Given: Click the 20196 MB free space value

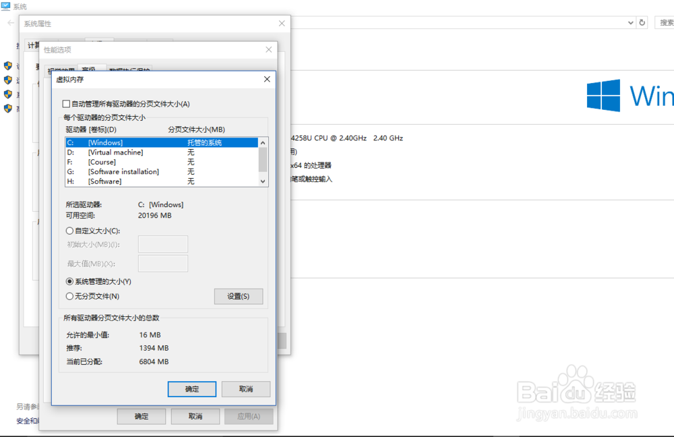Looking at the screenshot, I should [155, 216].
